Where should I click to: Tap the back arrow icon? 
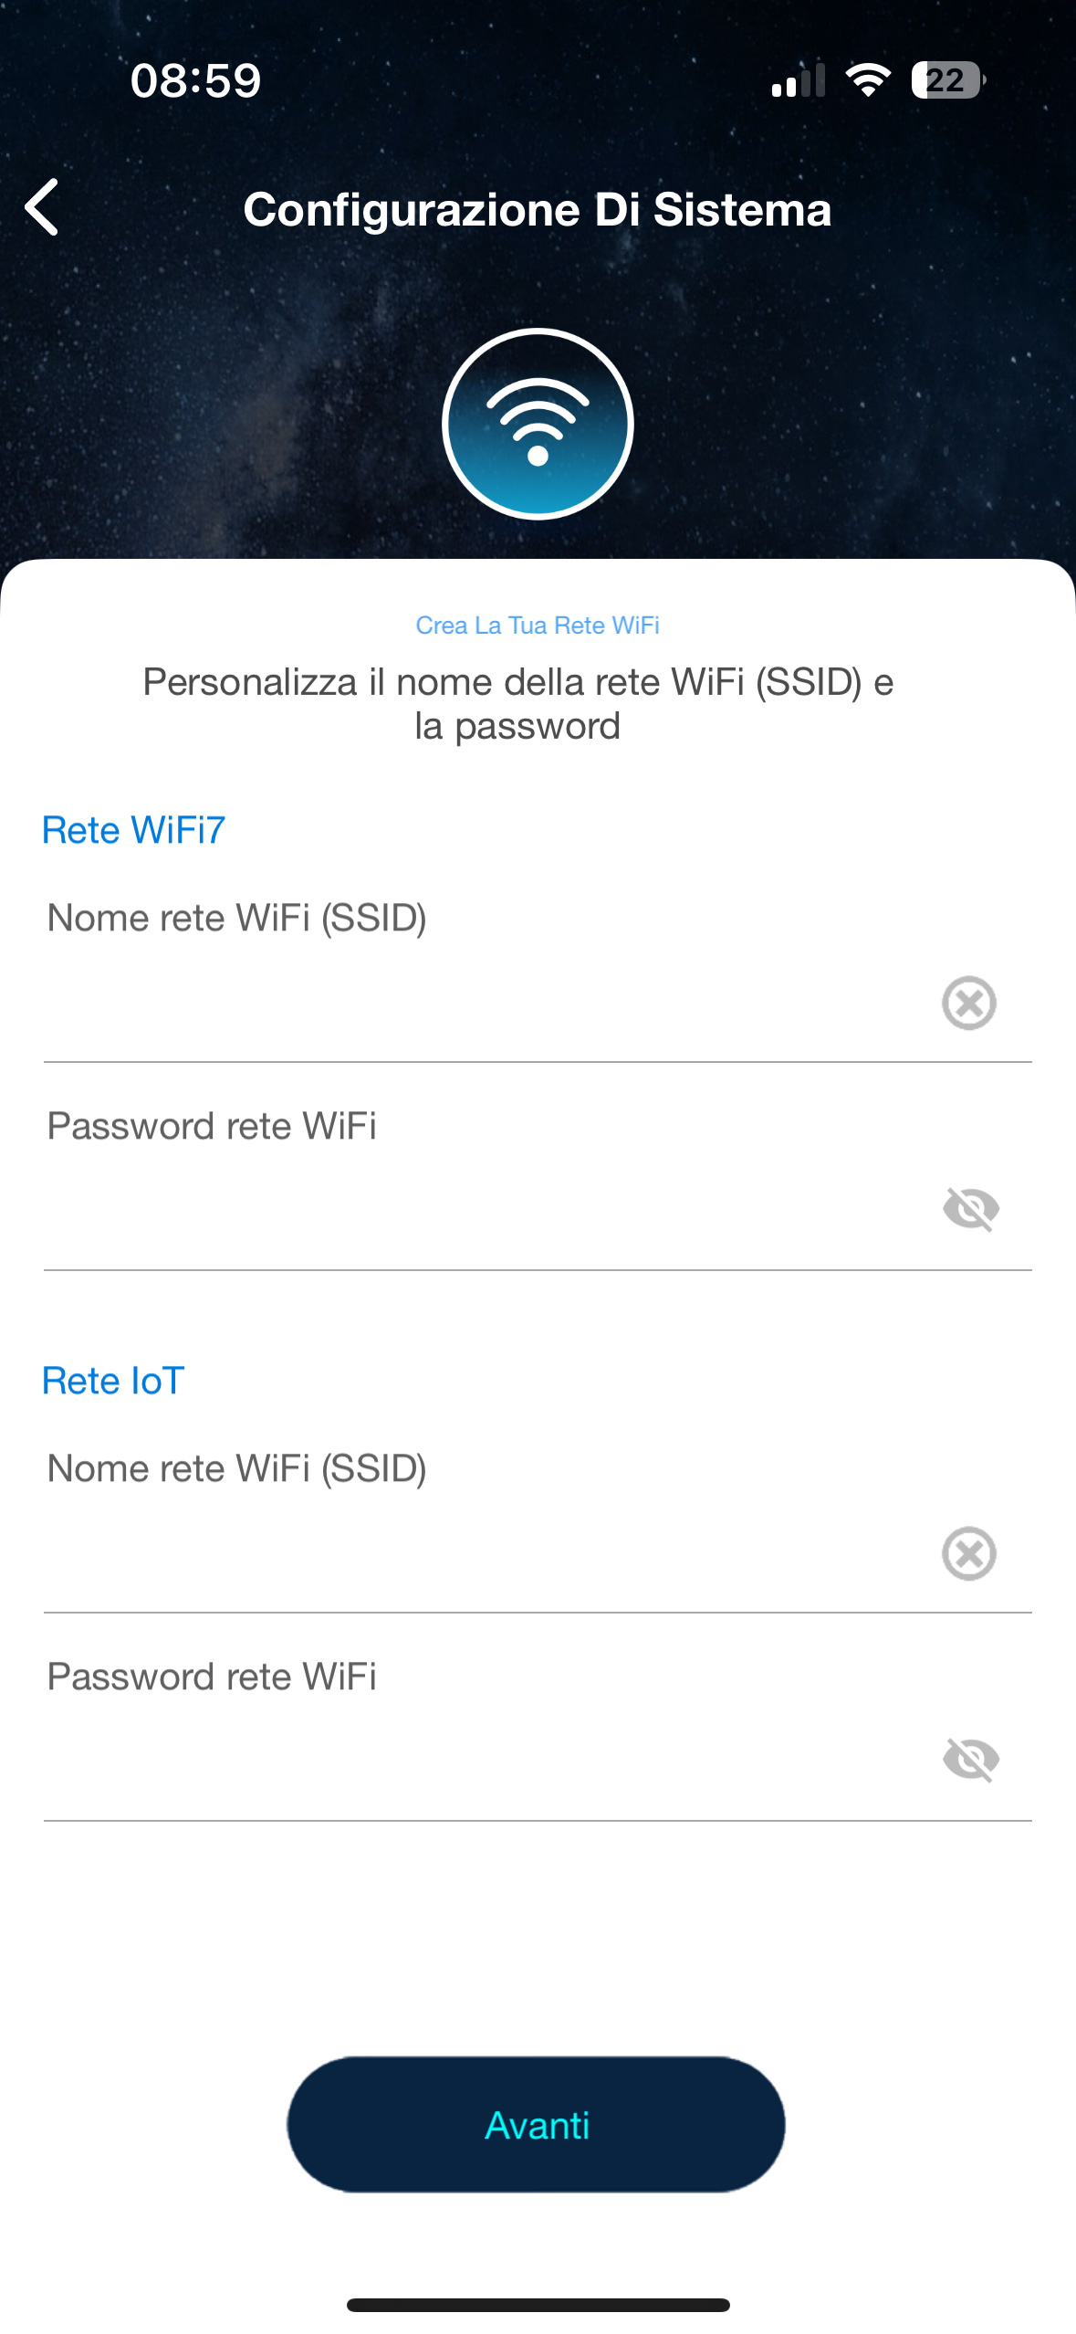(42, 207)
